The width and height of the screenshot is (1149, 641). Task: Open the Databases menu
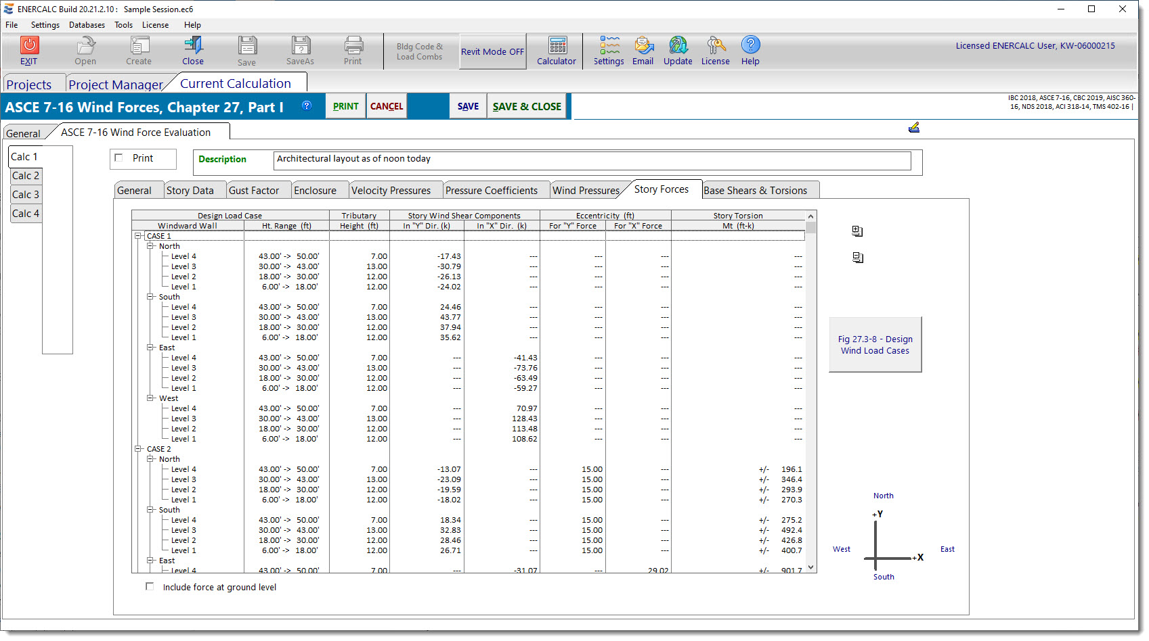pyautogui.click(x=87, y=25)
